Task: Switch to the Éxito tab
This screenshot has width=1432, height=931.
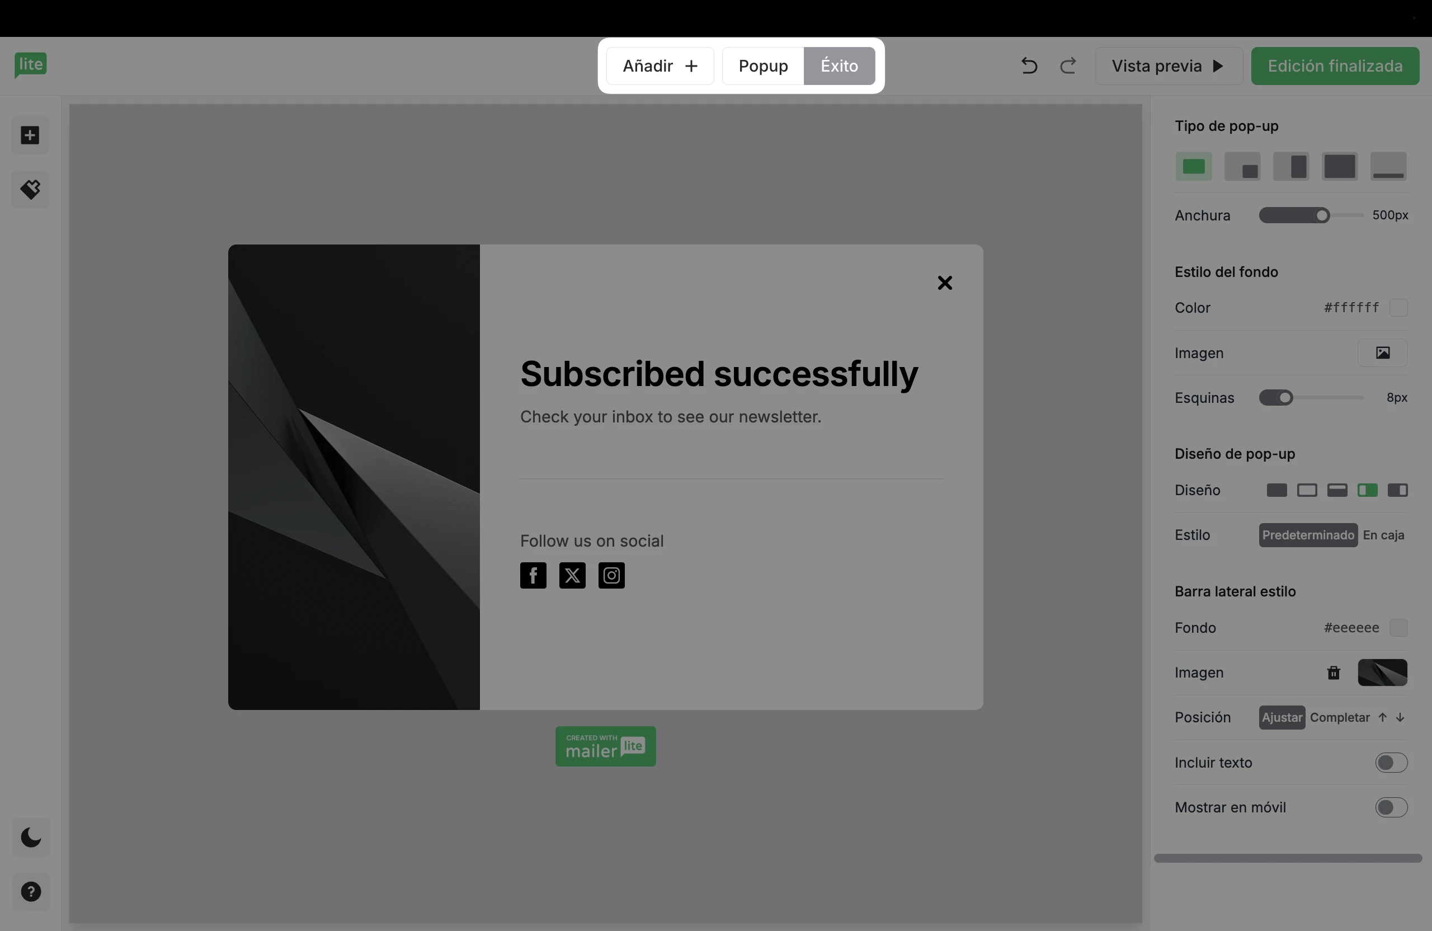Action: [839, 65]
